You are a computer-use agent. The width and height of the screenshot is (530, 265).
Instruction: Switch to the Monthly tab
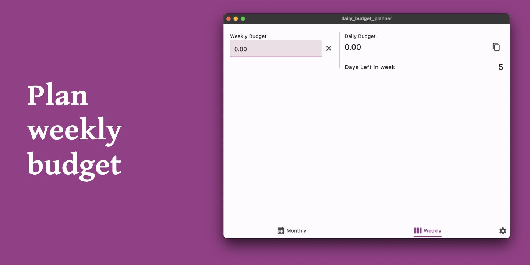[292, 230]
